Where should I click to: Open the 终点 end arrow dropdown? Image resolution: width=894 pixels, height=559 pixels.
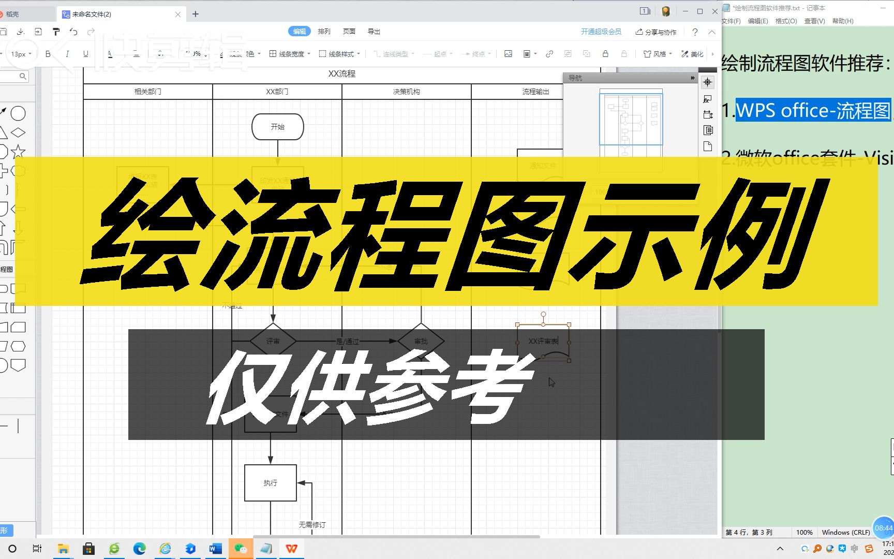[476, 54]
